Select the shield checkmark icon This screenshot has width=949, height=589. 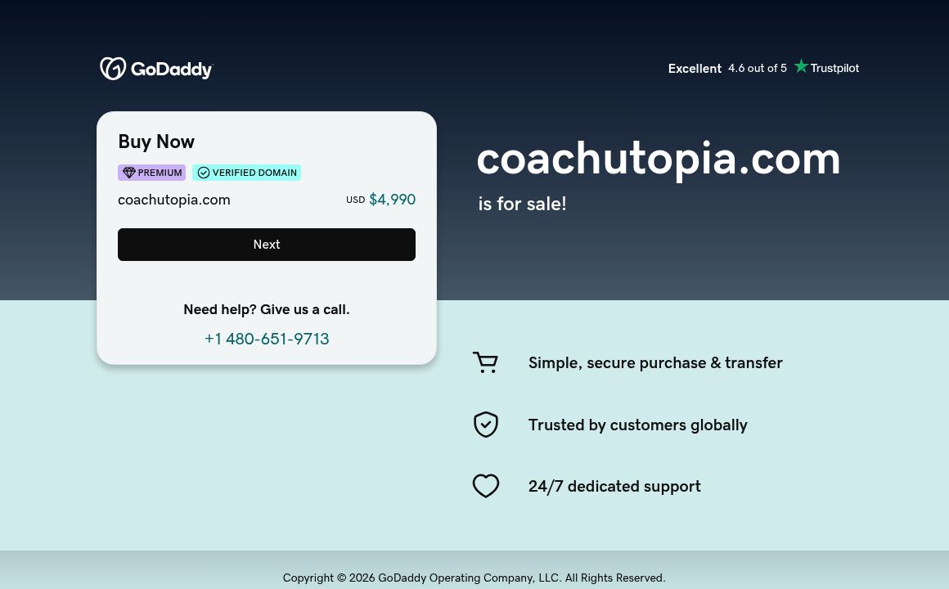coord(486,425)
